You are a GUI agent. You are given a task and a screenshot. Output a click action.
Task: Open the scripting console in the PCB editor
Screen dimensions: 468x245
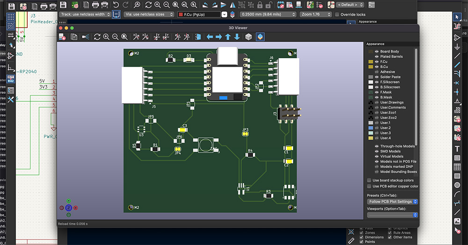(371, 5)
